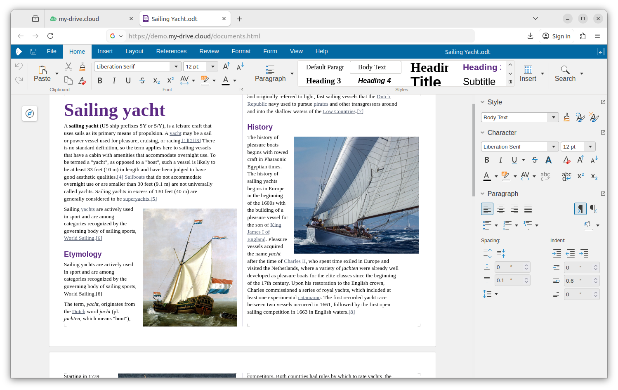Click the Clone Formatting paintbrush icon
Screen dimensions: 618x390
tap(83, 66)
